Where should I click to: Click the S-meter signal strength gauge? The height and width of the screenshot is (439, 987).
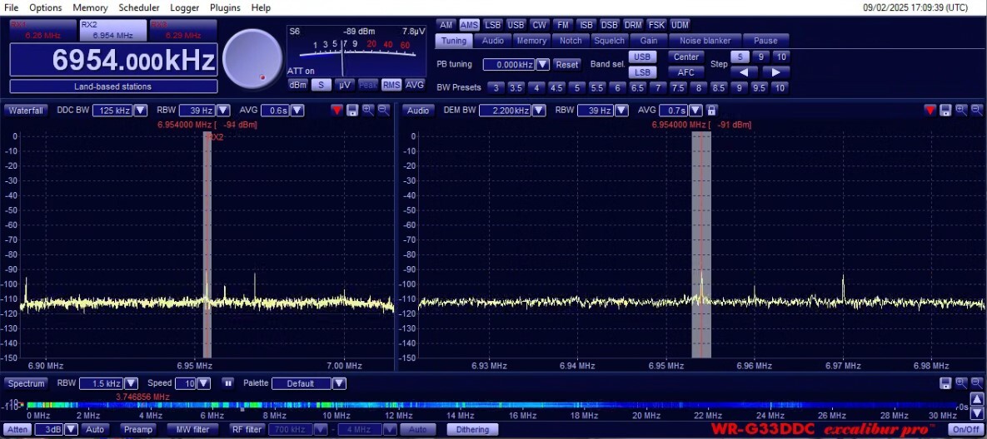coord(356,52)
